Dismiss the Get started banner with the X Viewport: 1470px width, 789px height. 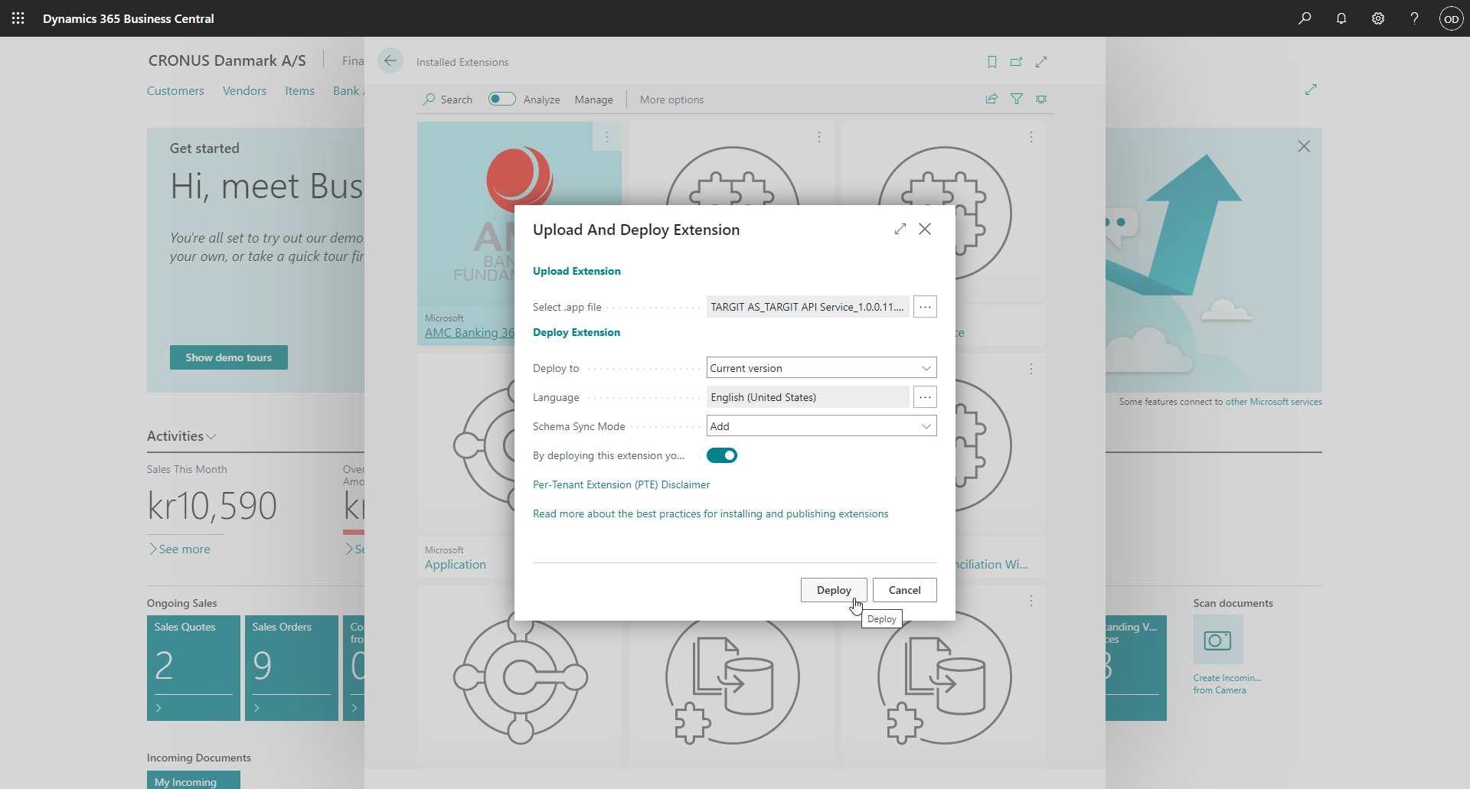[x=1304, y=146]
